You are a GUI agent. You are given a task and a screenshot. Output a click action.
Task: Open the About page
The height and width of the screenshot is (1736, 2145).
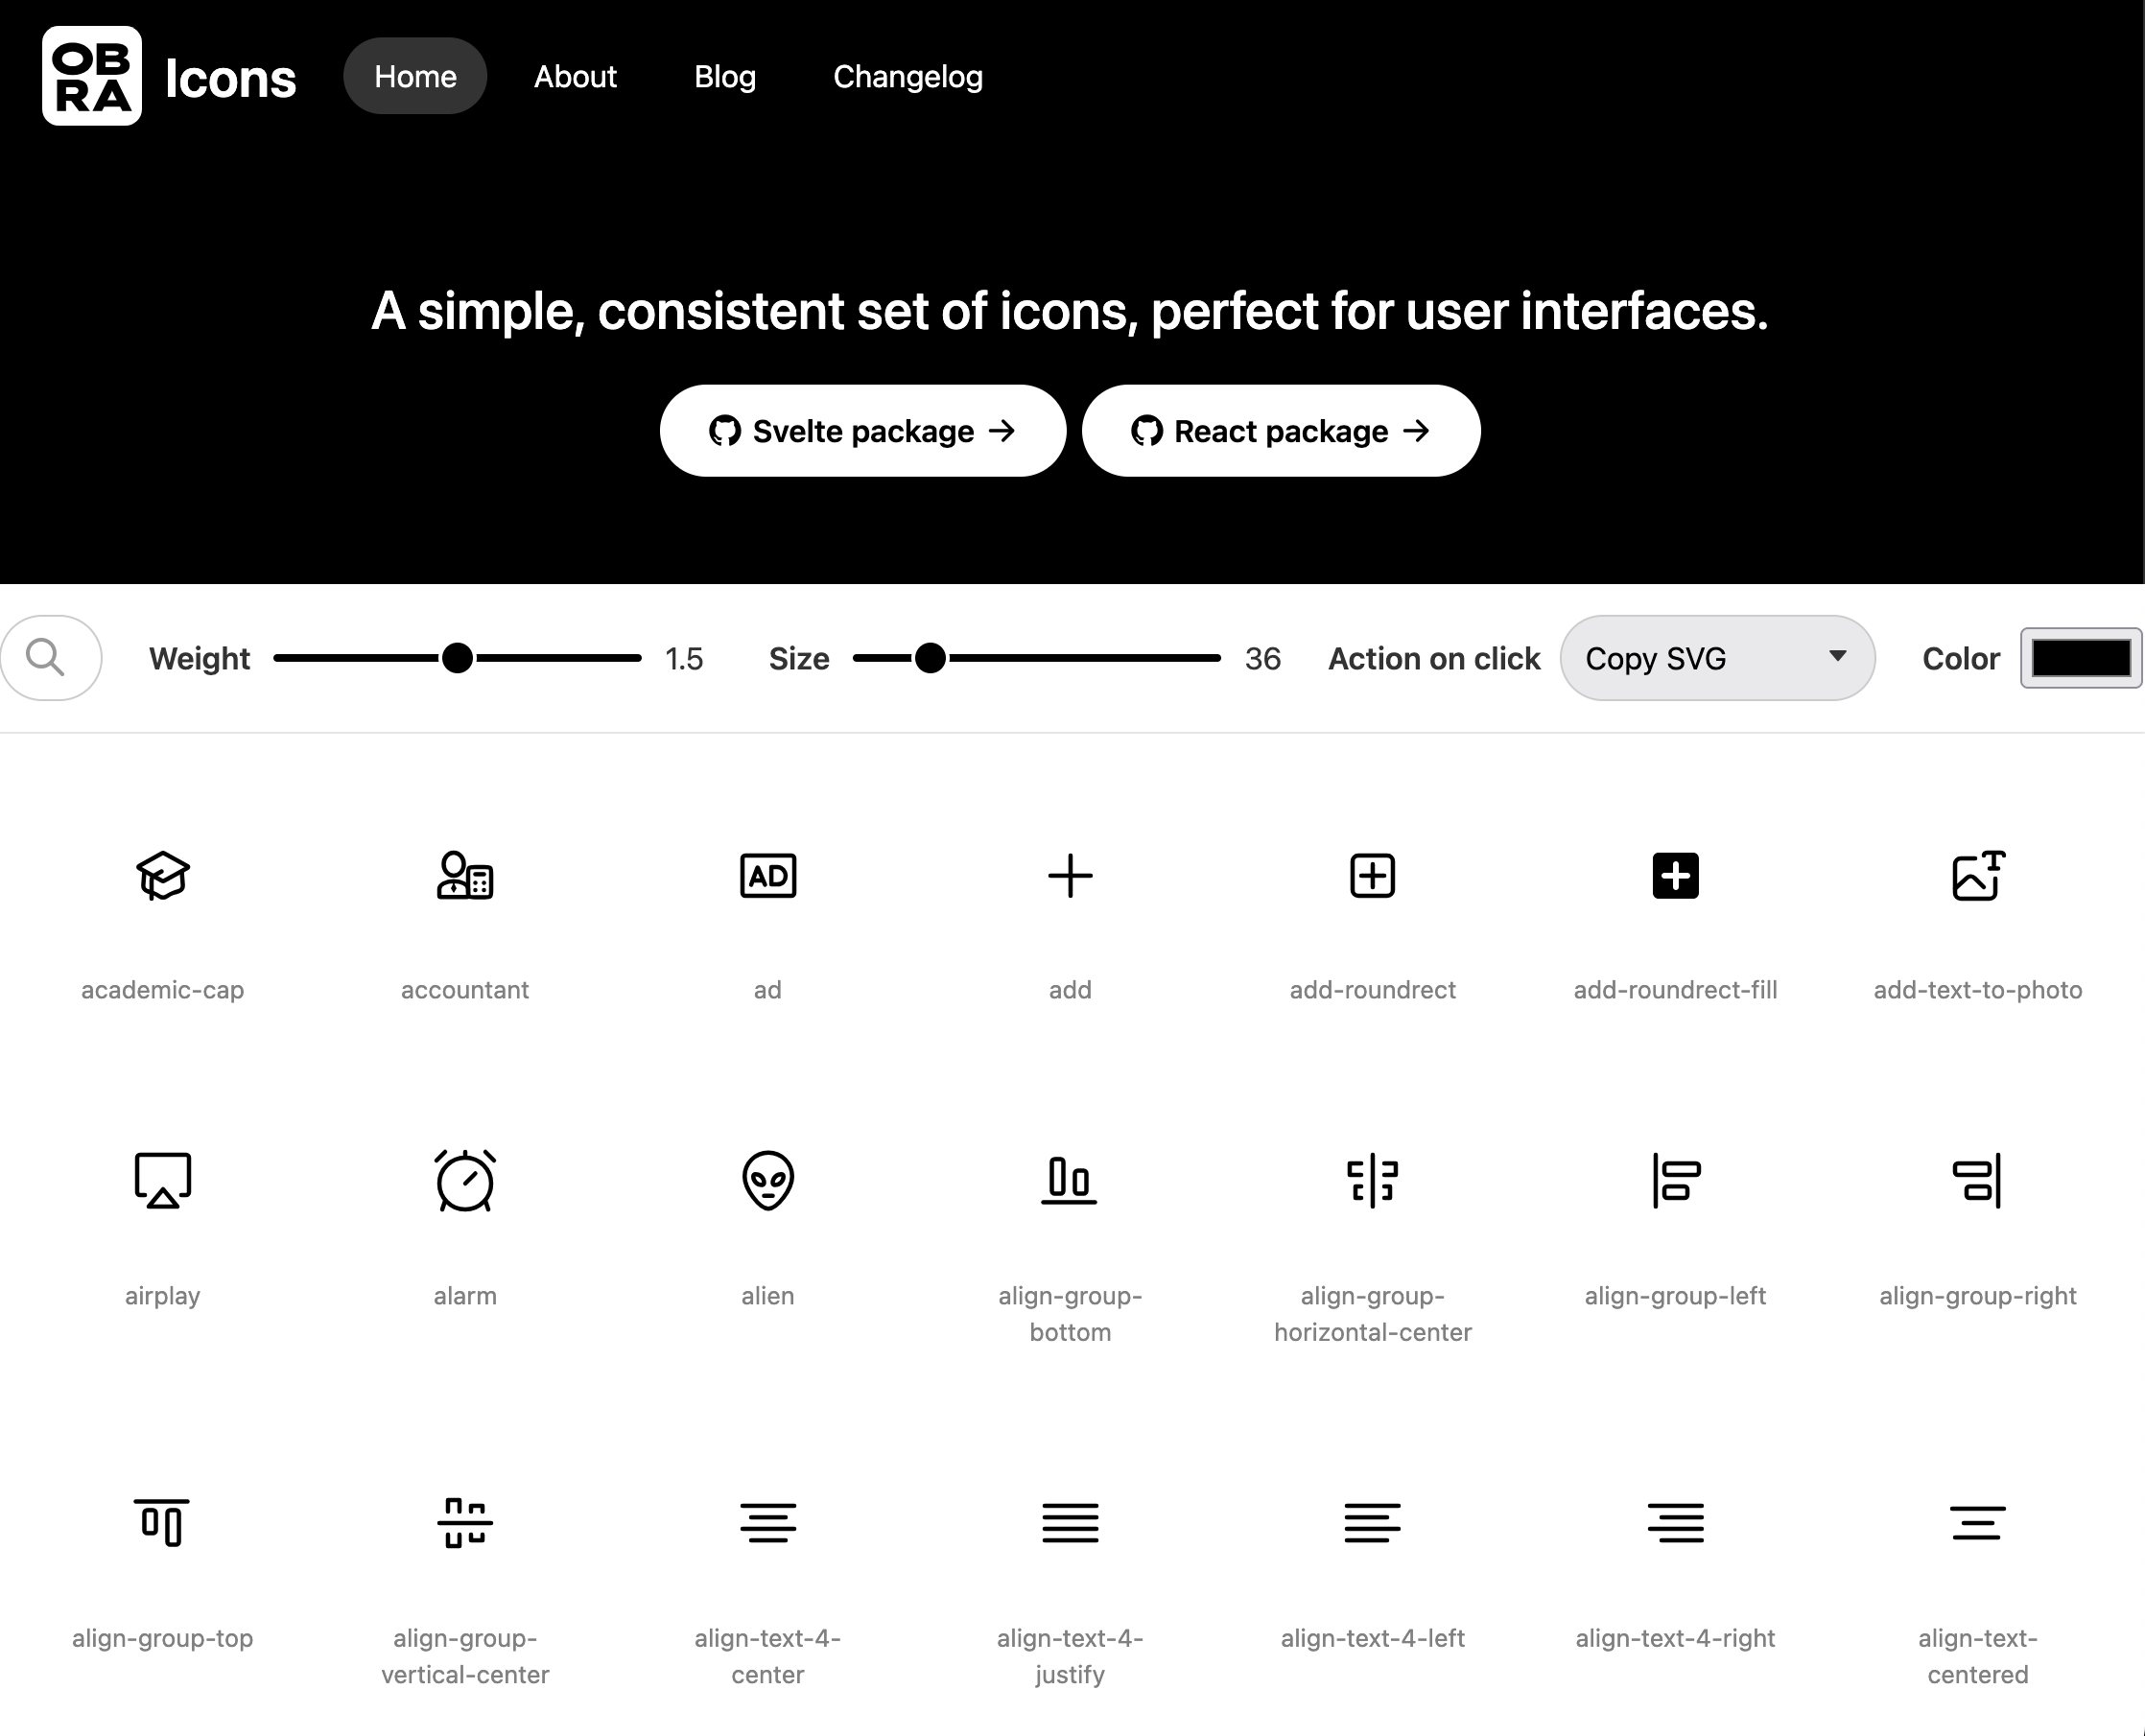pyautogui.click(x=575, y=77)
